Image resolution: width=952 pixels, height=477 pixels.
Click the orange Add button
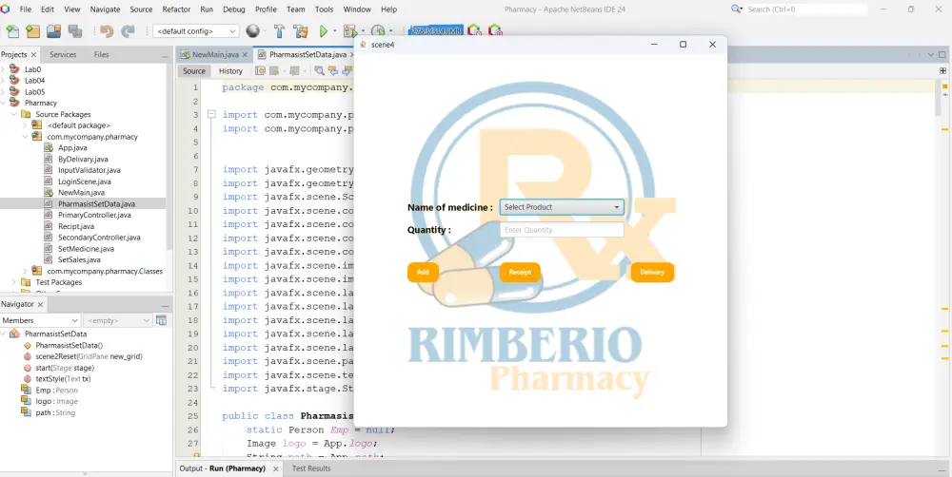(x=423, y=272)
